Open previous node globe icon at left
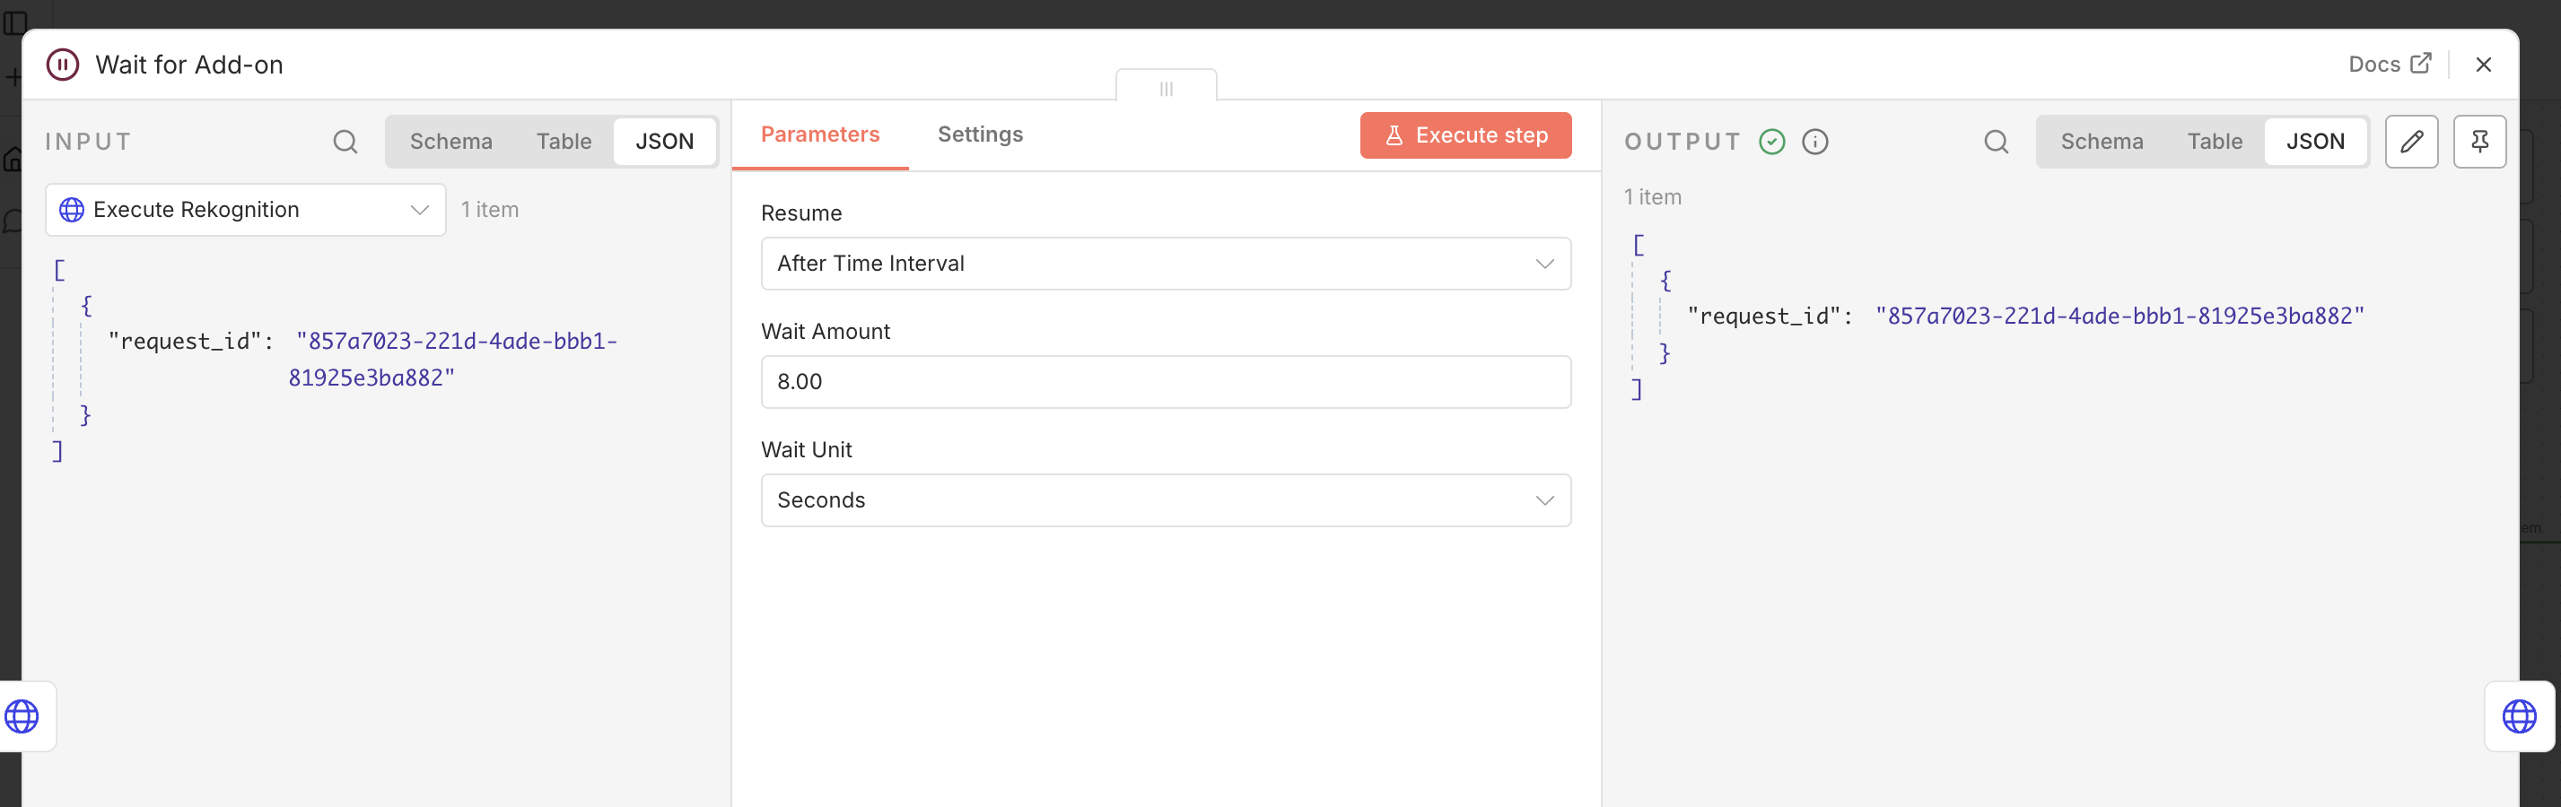 click(x=22, y=716)
